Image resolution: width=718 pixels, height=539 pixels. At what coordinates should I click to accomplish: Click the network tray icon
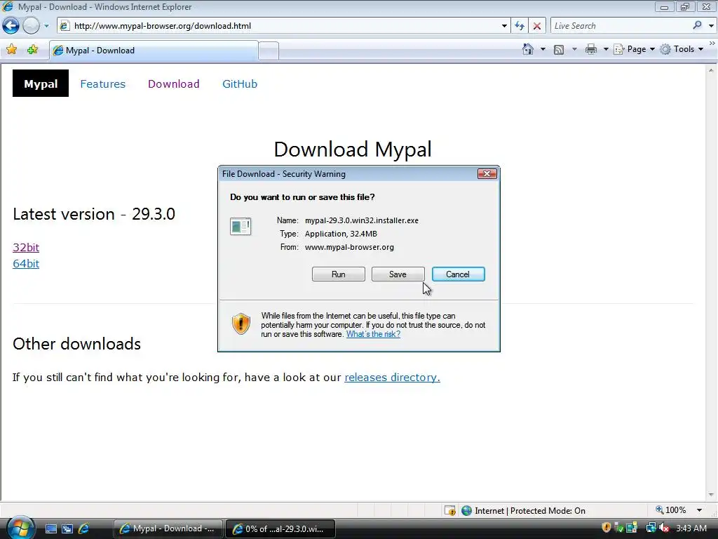coord(651,528)
